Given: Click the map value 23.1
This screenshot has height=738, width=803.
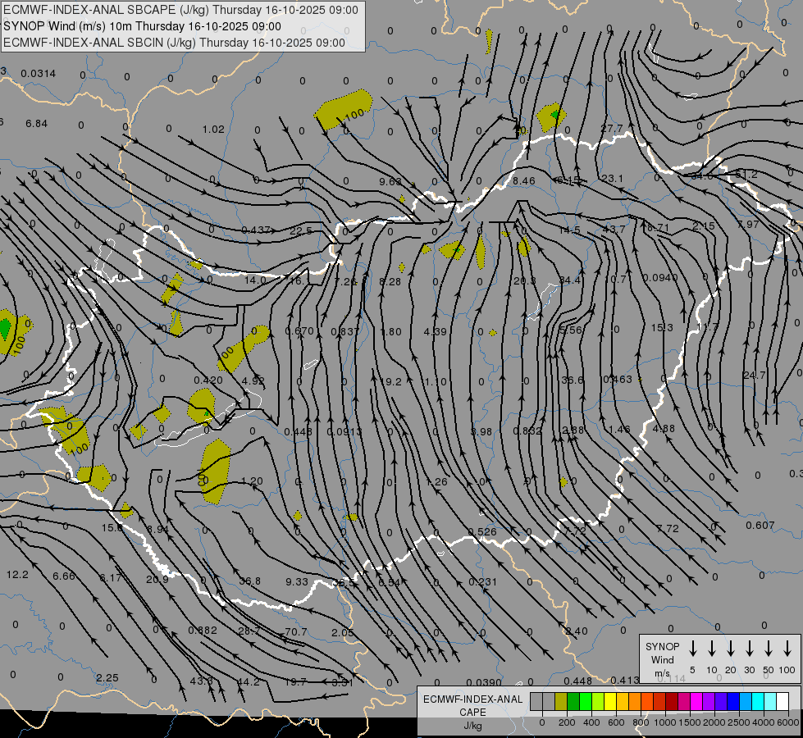Looking at the screenshot, I should (612, 178).
